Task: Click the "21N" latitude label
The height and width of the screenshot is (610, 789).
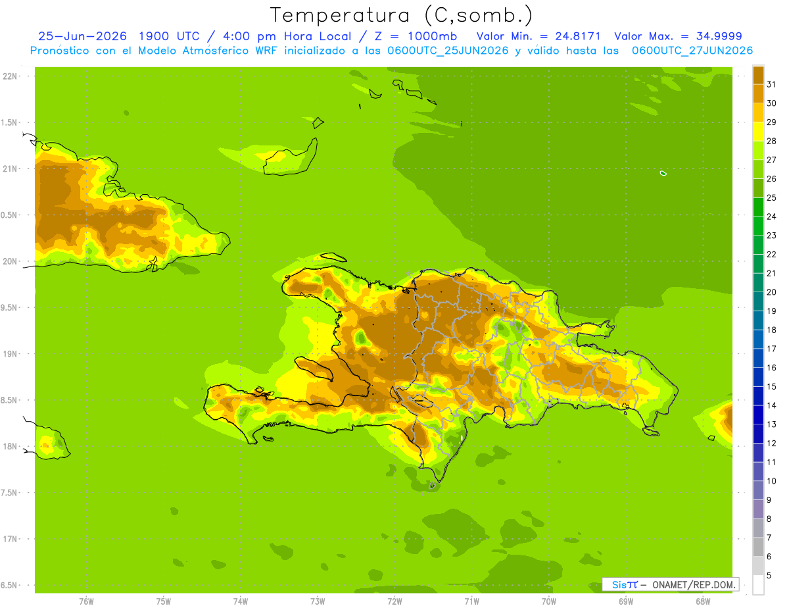Action: click(10, 168)
